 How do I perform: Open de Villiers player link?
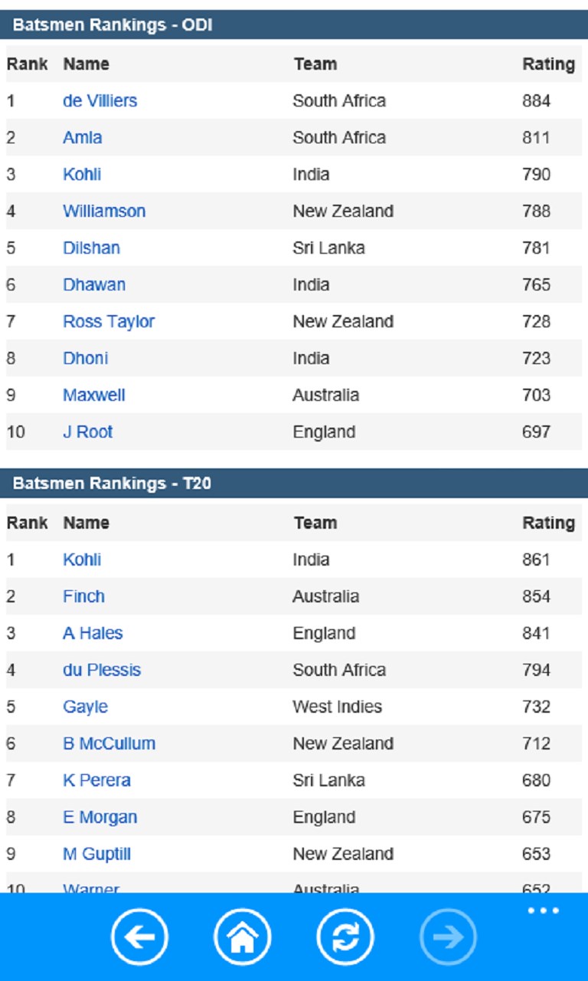point(100,100)
